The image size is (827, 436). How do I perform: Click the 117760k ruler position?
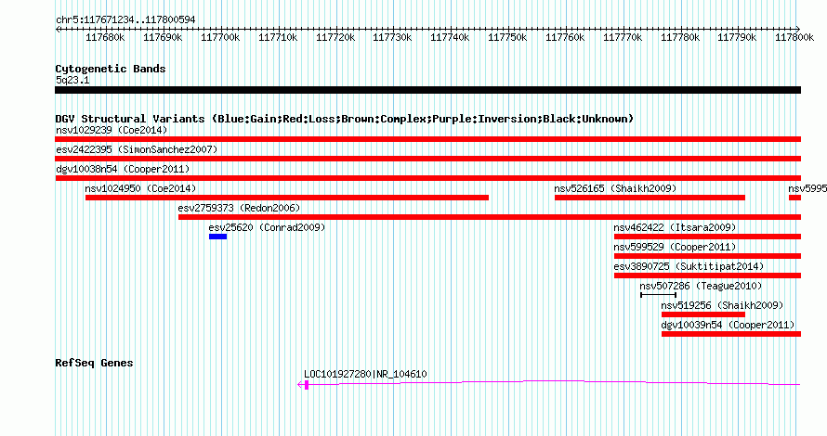pyautogui.click(x=565, y=37)
